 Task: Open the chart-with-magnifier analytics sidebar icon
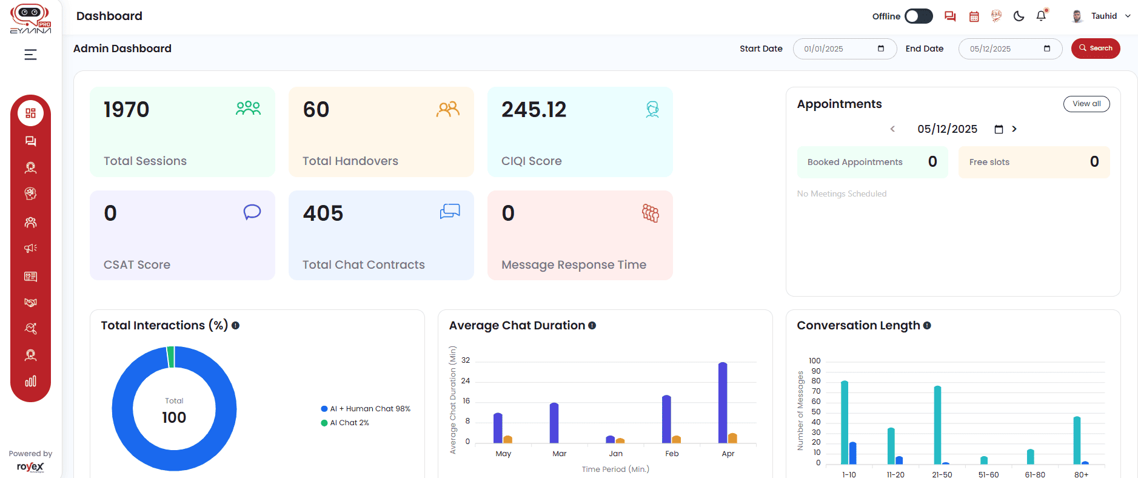30,328
